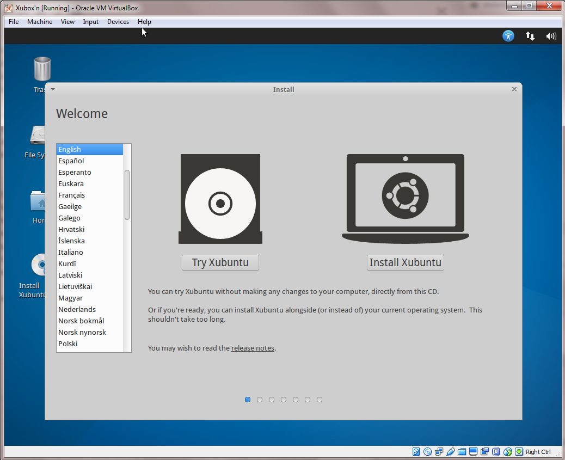Screen dimensions: 565x460
Task: Choose Galego from the language list
Action: click(90, 218)
